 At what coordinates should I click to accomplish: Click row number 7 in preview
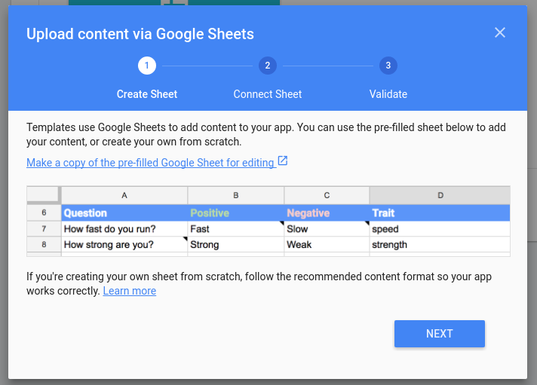pyautogui.click(x=44, y=228)
